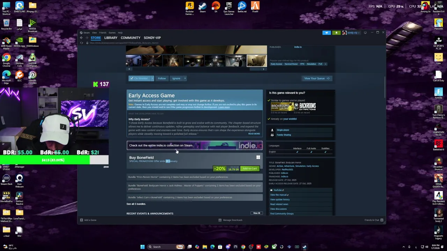Viewport: 447px width, 251px height.
Task: Click the YouTube link icon
Action: (x=271, y=190)
